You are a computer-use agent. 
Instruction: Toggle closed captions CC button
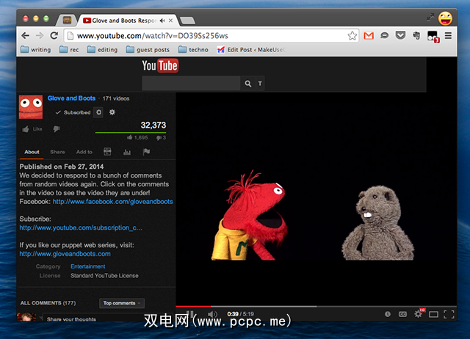(x=402, y=314)
